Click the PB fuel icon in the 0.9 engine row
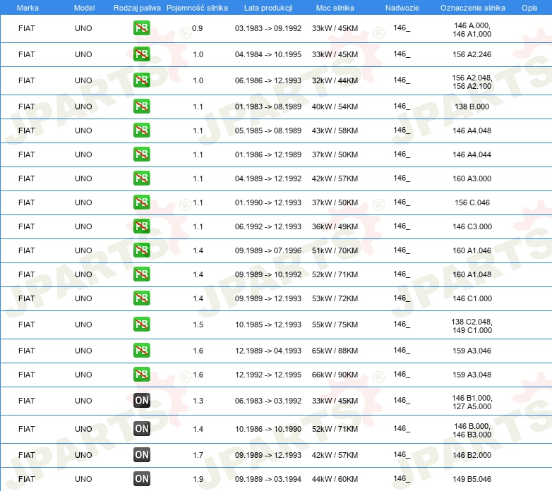 [141, 29]
